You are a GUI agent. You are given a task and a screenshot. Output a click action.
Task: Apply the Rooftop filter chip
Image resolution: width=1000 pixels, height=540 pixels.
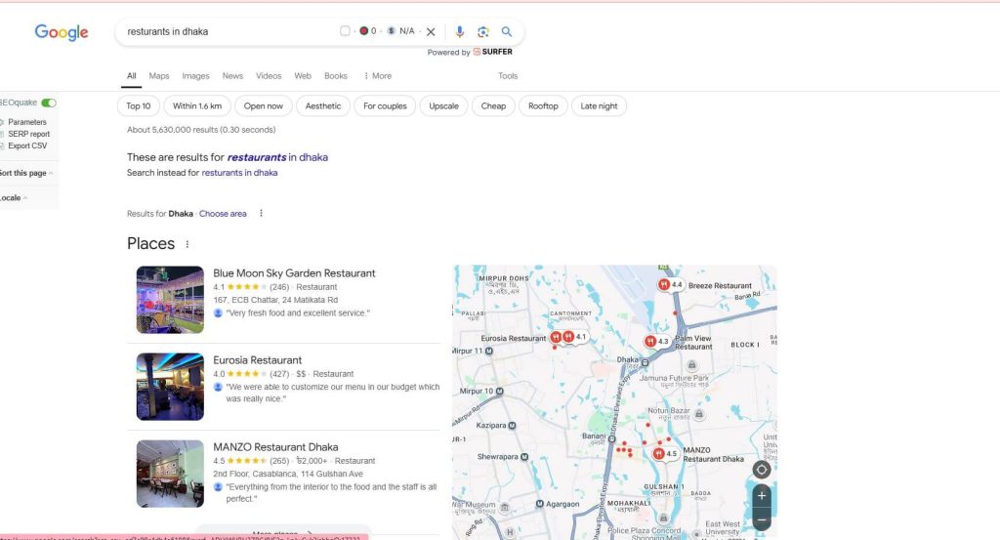pyautogui.click(x=543, y=105)
